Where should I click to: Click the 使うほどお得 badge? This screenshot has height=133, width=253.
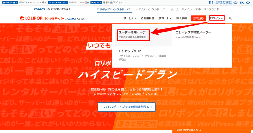10,3
